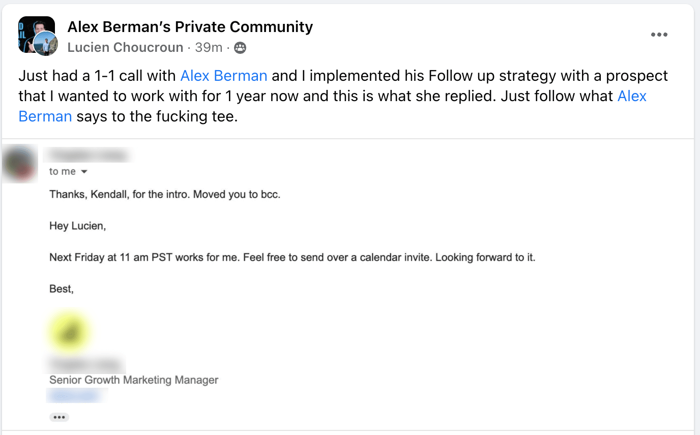Image resolution: width=700 pixels, height=435 pixels.
Task: Click the 'to me' recipient label
Action: 62,172
